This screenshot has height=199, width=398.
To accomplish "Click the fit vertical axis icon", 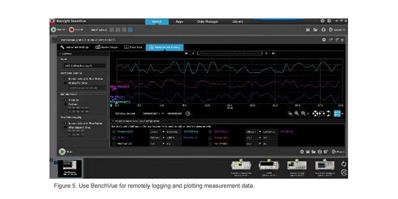I will (329, 113).
